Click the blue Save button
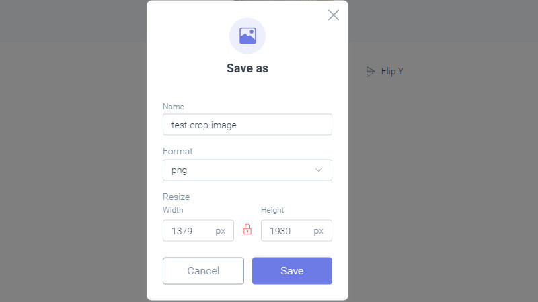The height and width of the screenshot is (302, 538). click(x=292, y=271)
